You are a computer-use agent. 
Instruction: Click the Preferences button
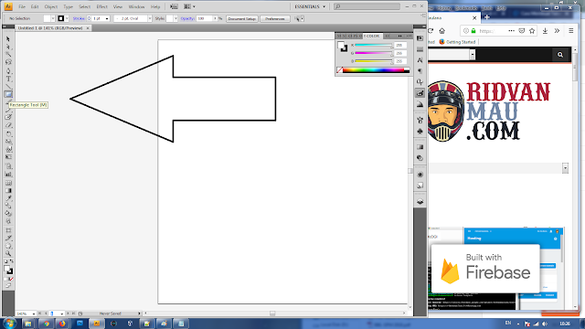click(275, 18)
